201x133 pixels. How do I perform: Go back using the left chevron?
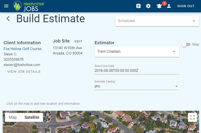8,18
